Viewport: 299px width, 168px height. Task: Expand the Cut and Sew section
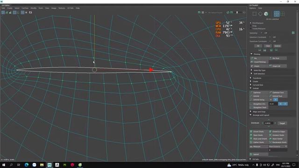coord(250,85)
